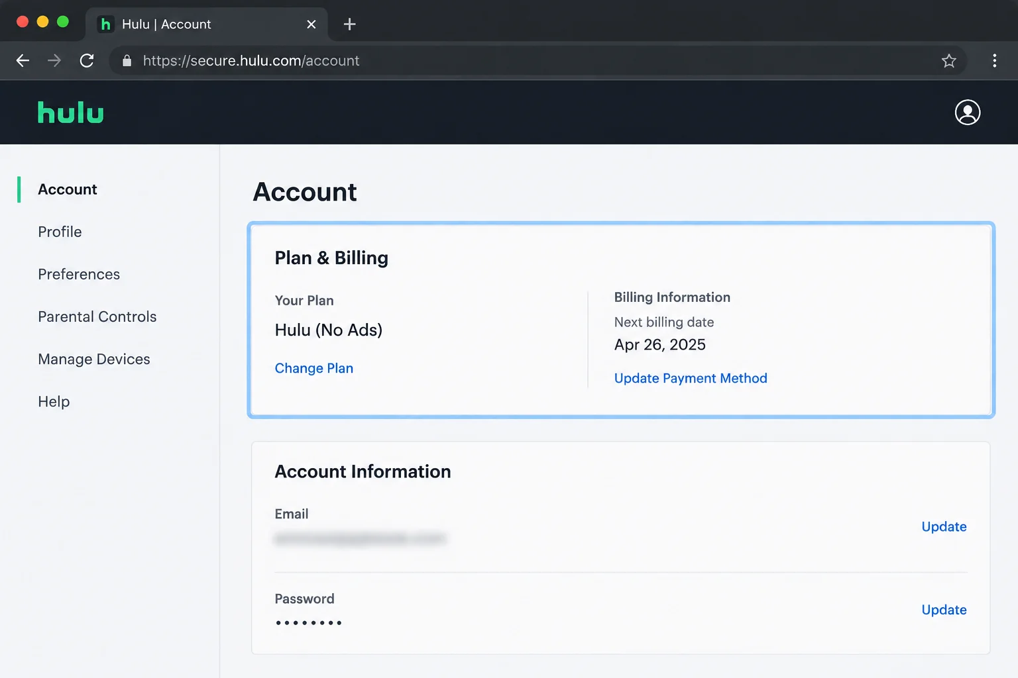Click the red macOS close window button
The height and width of the screenshot is (678, 1018).
[22, 22]
